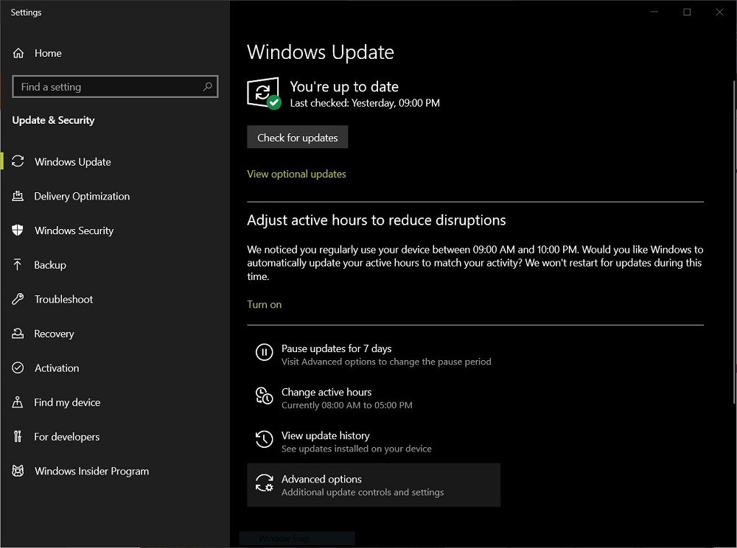The width and height of the screenshot is (737, 548).
Task: Open View update history
Action: pyautogui.click(x=326, y=435)
